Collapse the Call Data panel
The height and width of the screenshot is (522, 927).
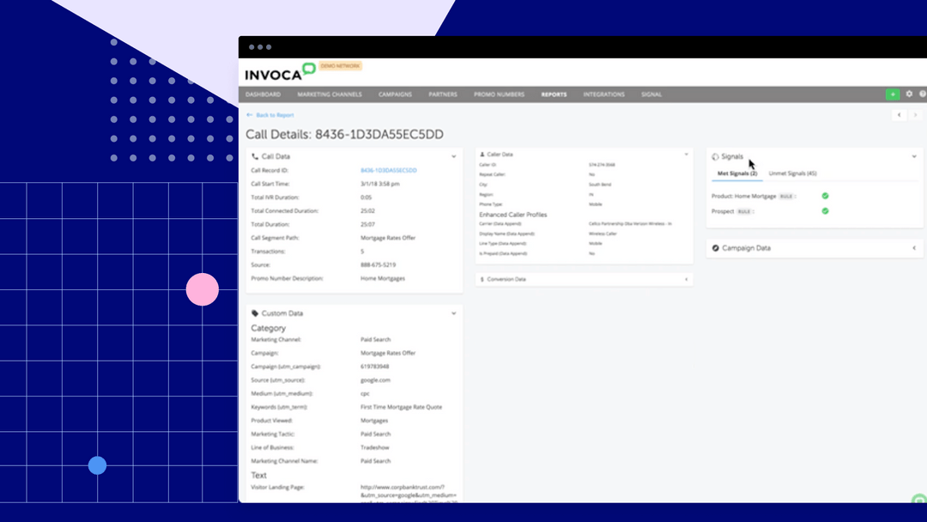pyautogui.click(x=454, y=156)
